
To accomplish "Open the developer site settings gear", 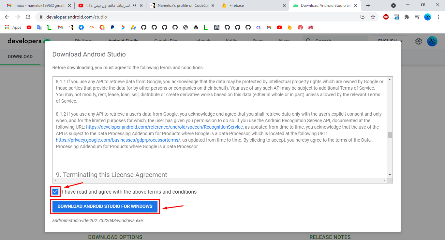I will 419,41.
